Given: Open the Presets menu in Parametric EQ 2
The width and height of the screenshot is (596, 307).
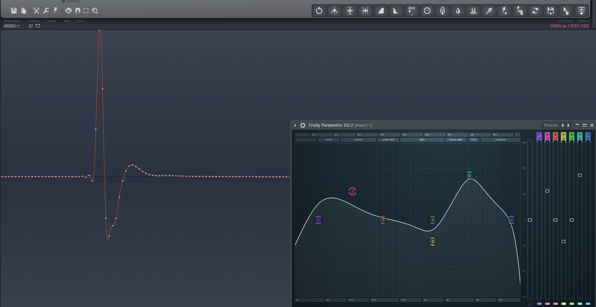Looking at the screenshot, I should pyautogui.click(x=551, y=125).
